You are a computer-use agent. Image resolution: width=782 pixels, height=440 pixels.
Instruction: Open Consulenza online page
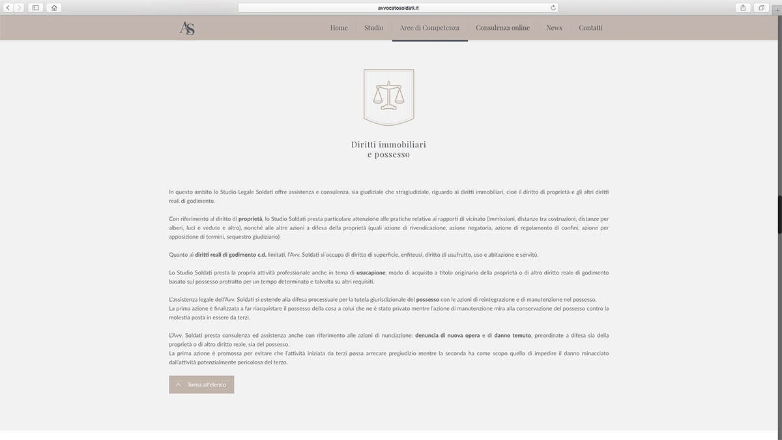tap(502, 28)
